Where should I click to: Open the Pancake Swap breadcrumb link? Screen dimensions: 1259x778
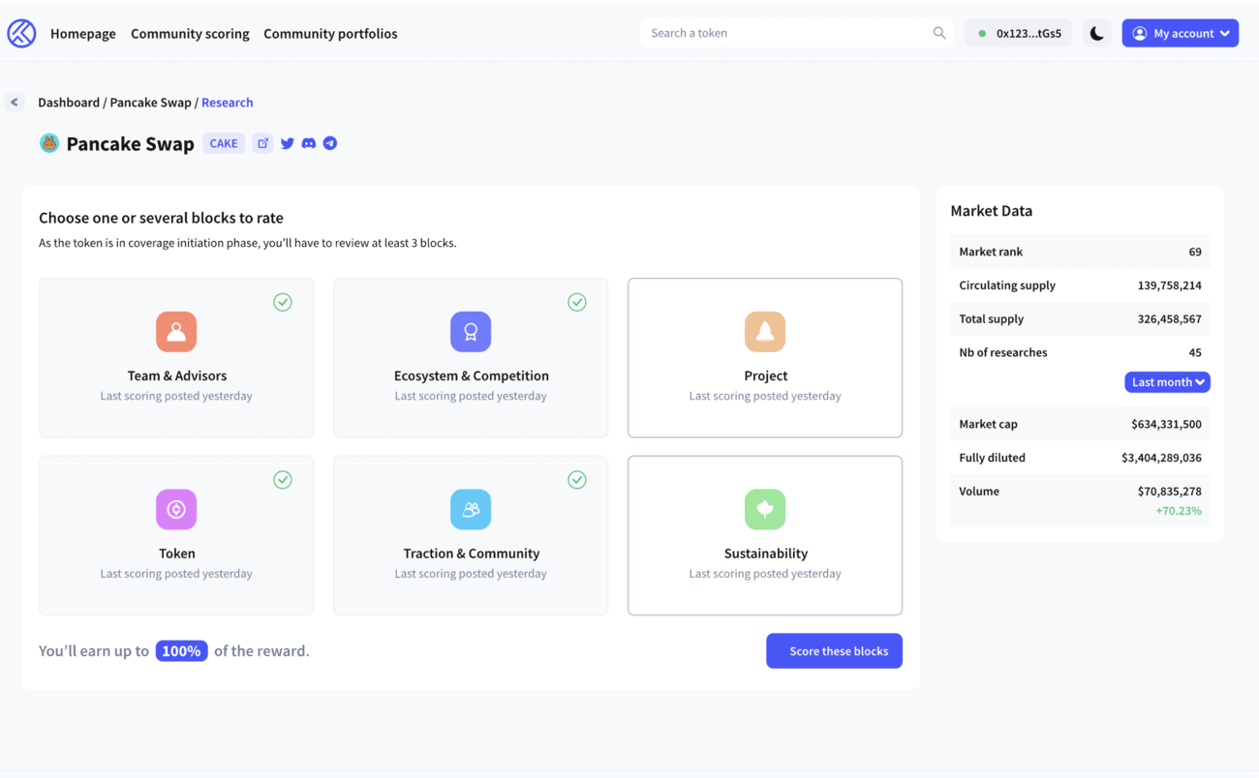150,102
